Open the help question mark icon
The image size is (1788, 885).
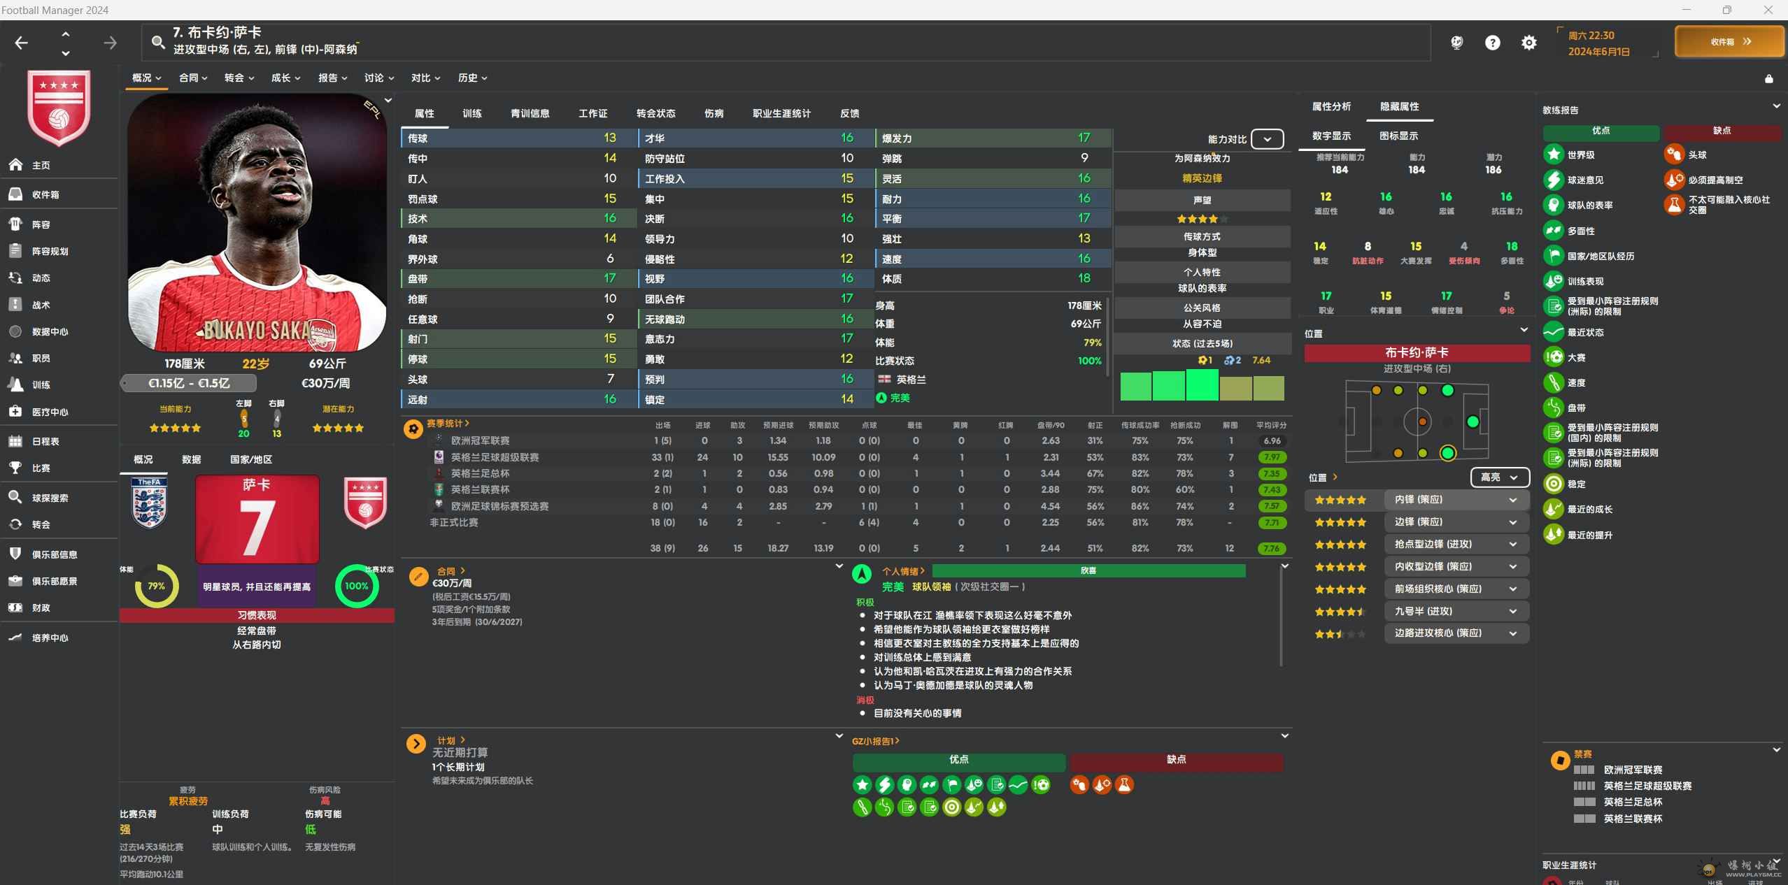(1492, 43)
